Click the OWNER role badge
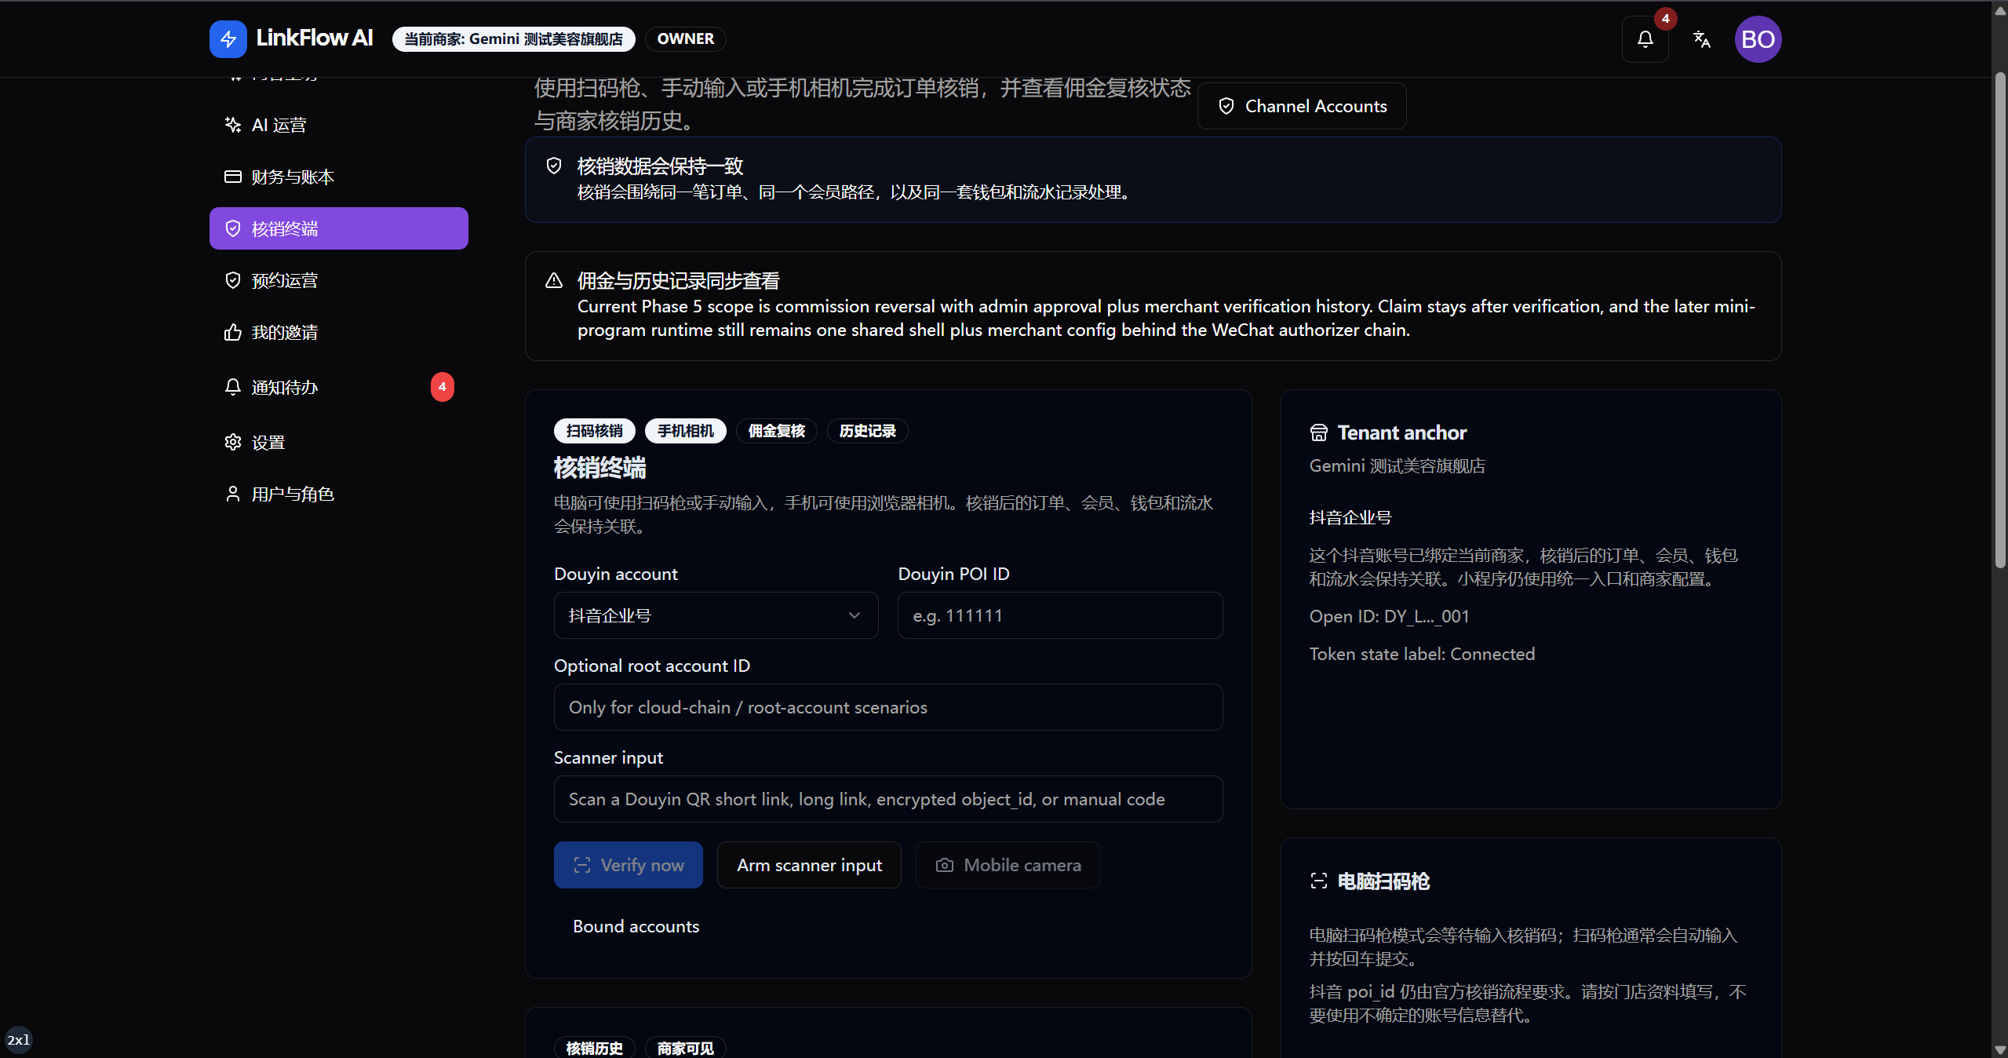Image resolution: width=2008 pixels, height=1058 pixels. click(686, 38)
